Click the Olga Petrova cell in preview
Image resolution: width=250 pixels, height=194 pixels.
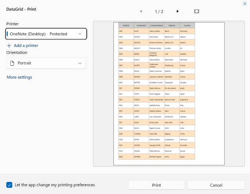click(x=157, y=151)
